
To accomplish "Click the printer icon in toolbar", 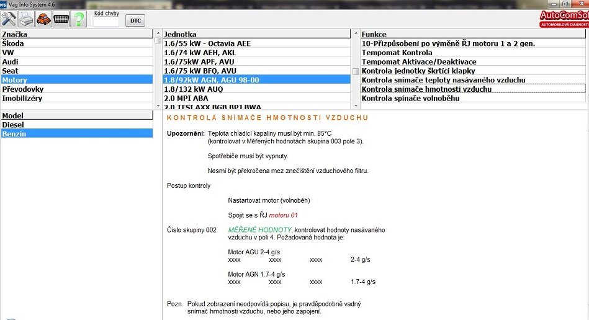I will pyautogui.click(x=26, y=19).
